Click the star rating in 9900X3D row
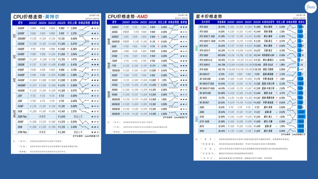 (x=183, y=109)
